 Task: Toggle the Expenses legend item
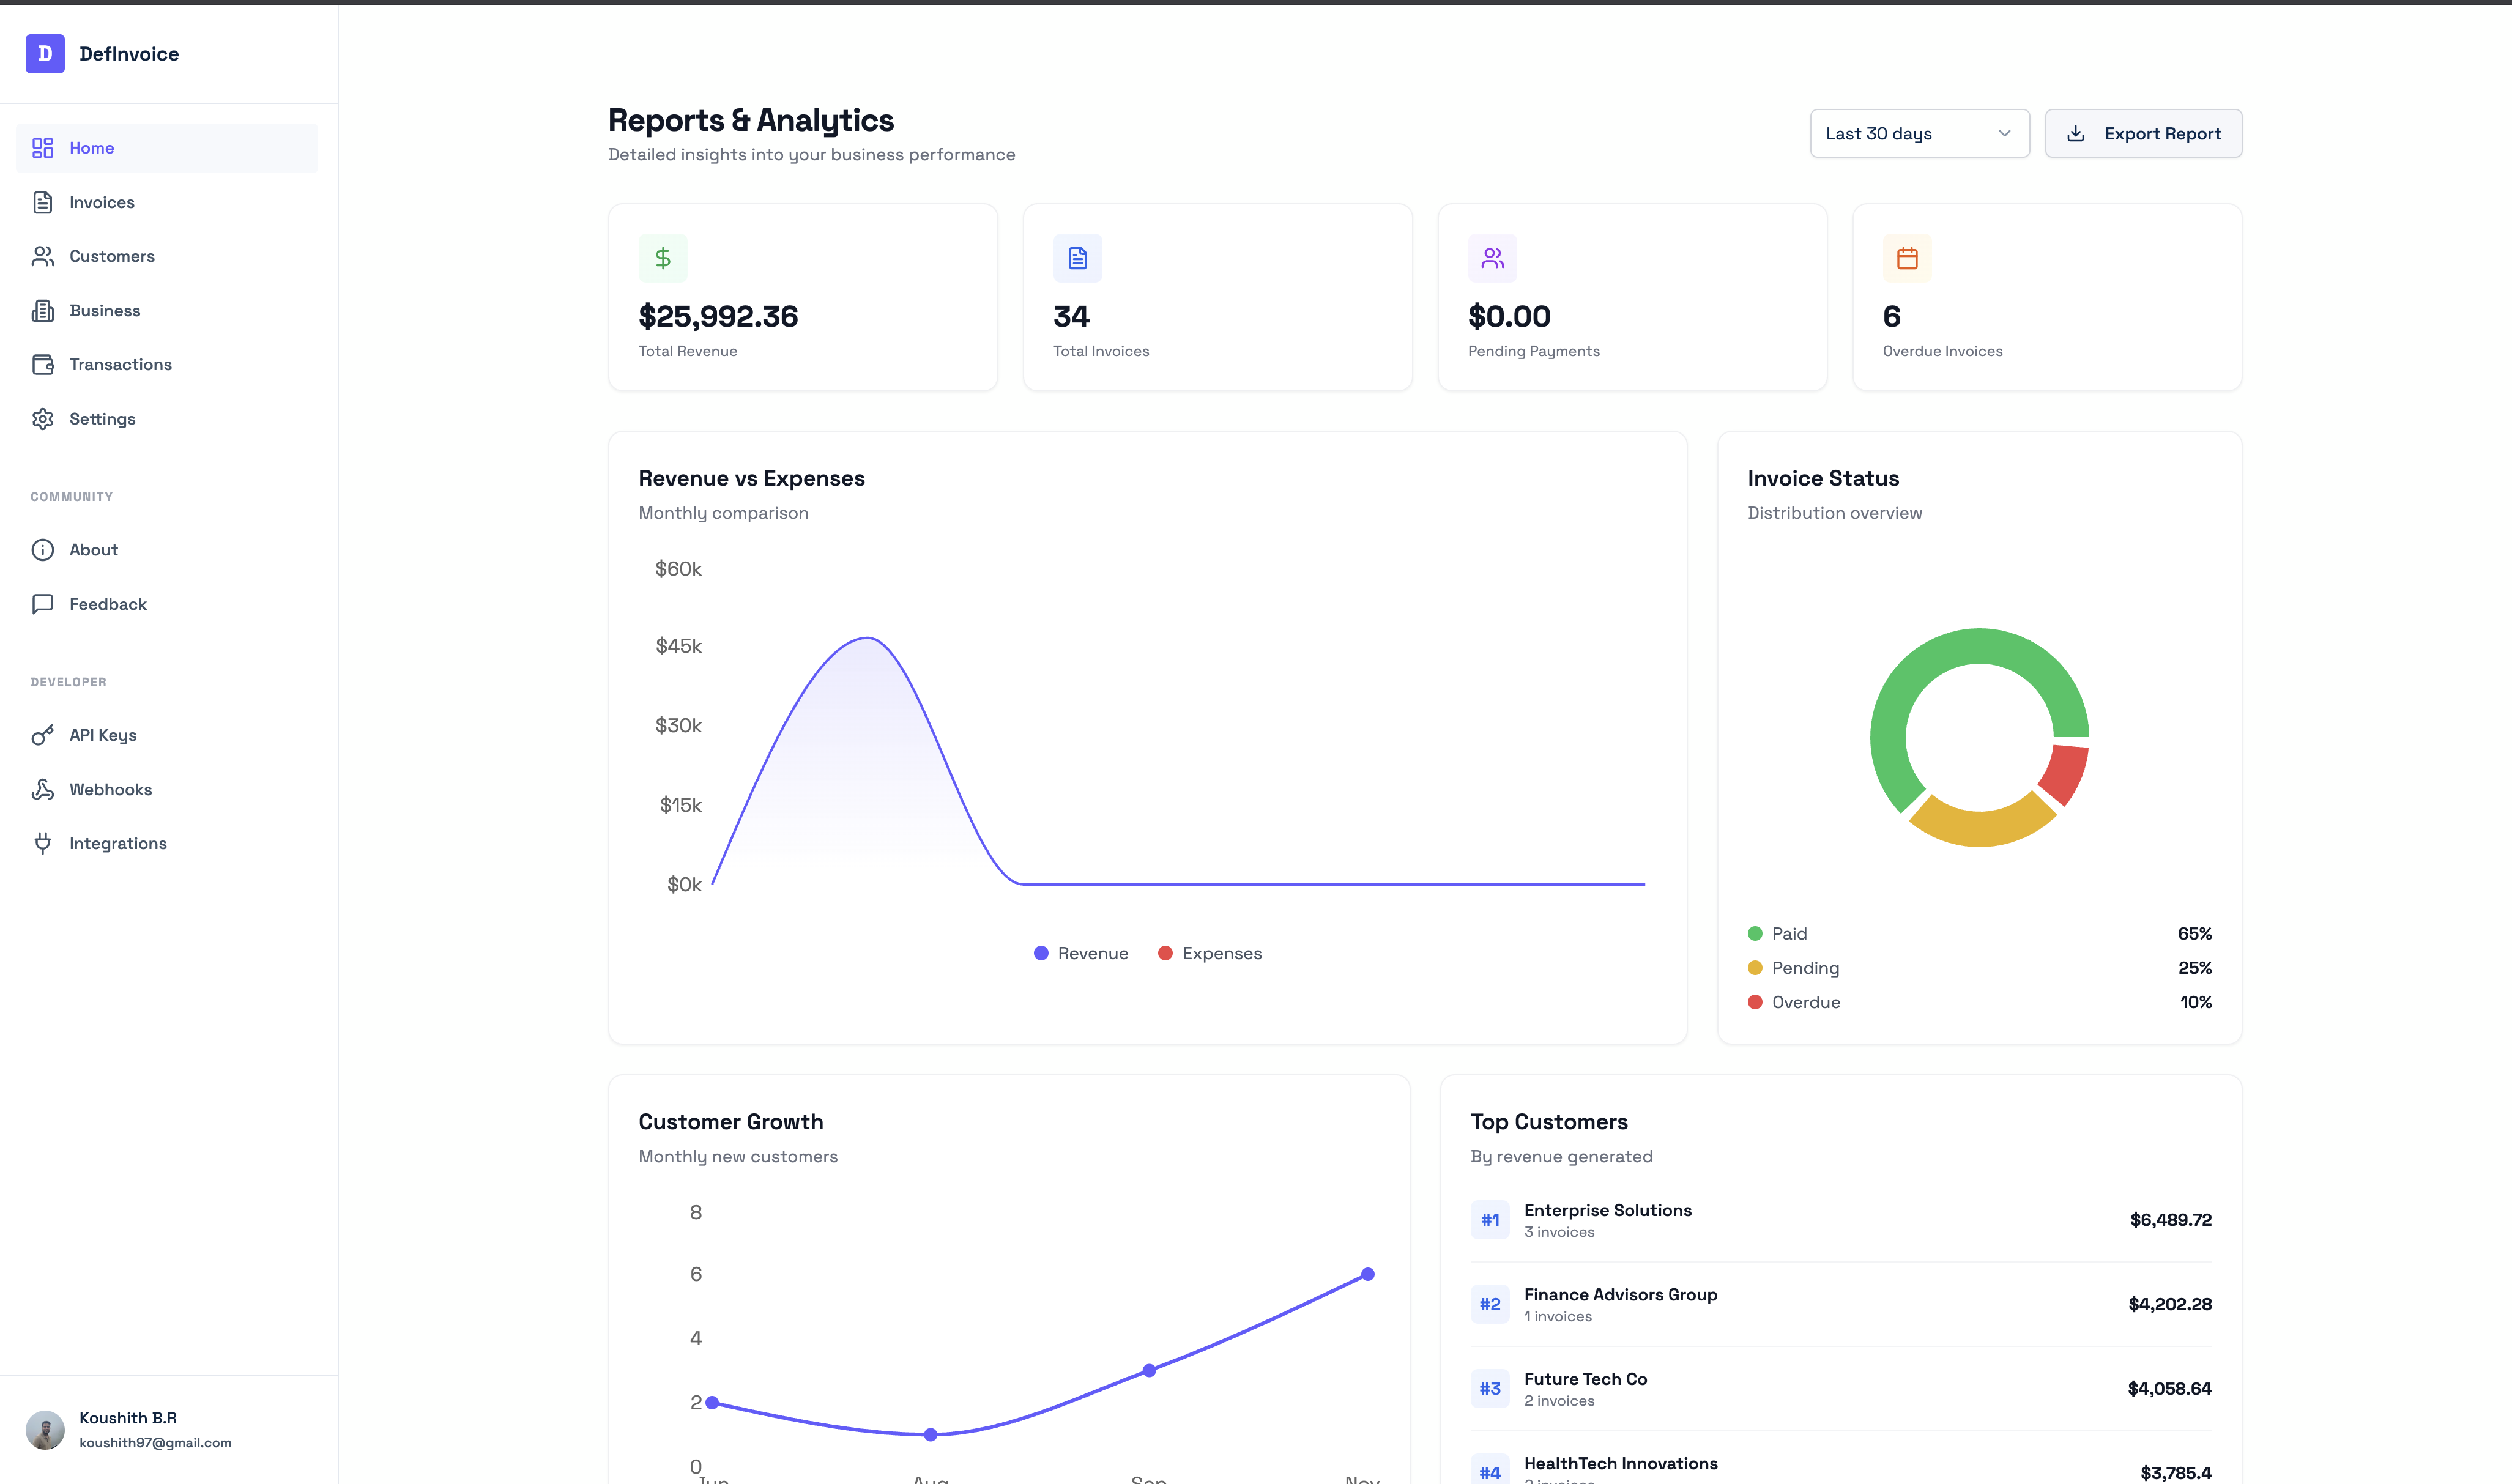pyautogui.click(x=1210, y=953)
